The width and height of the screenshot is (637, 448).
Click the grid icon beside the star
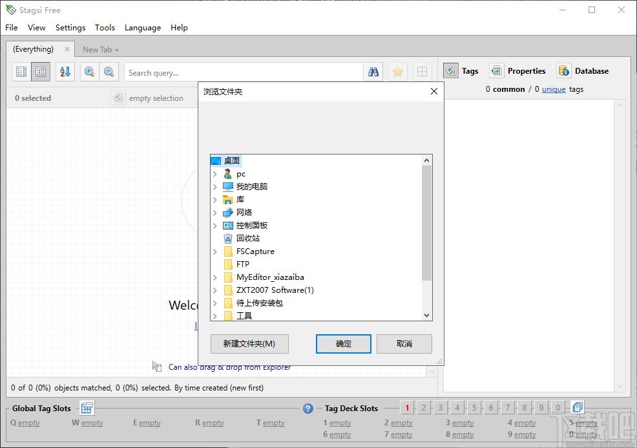click(422, 72)
